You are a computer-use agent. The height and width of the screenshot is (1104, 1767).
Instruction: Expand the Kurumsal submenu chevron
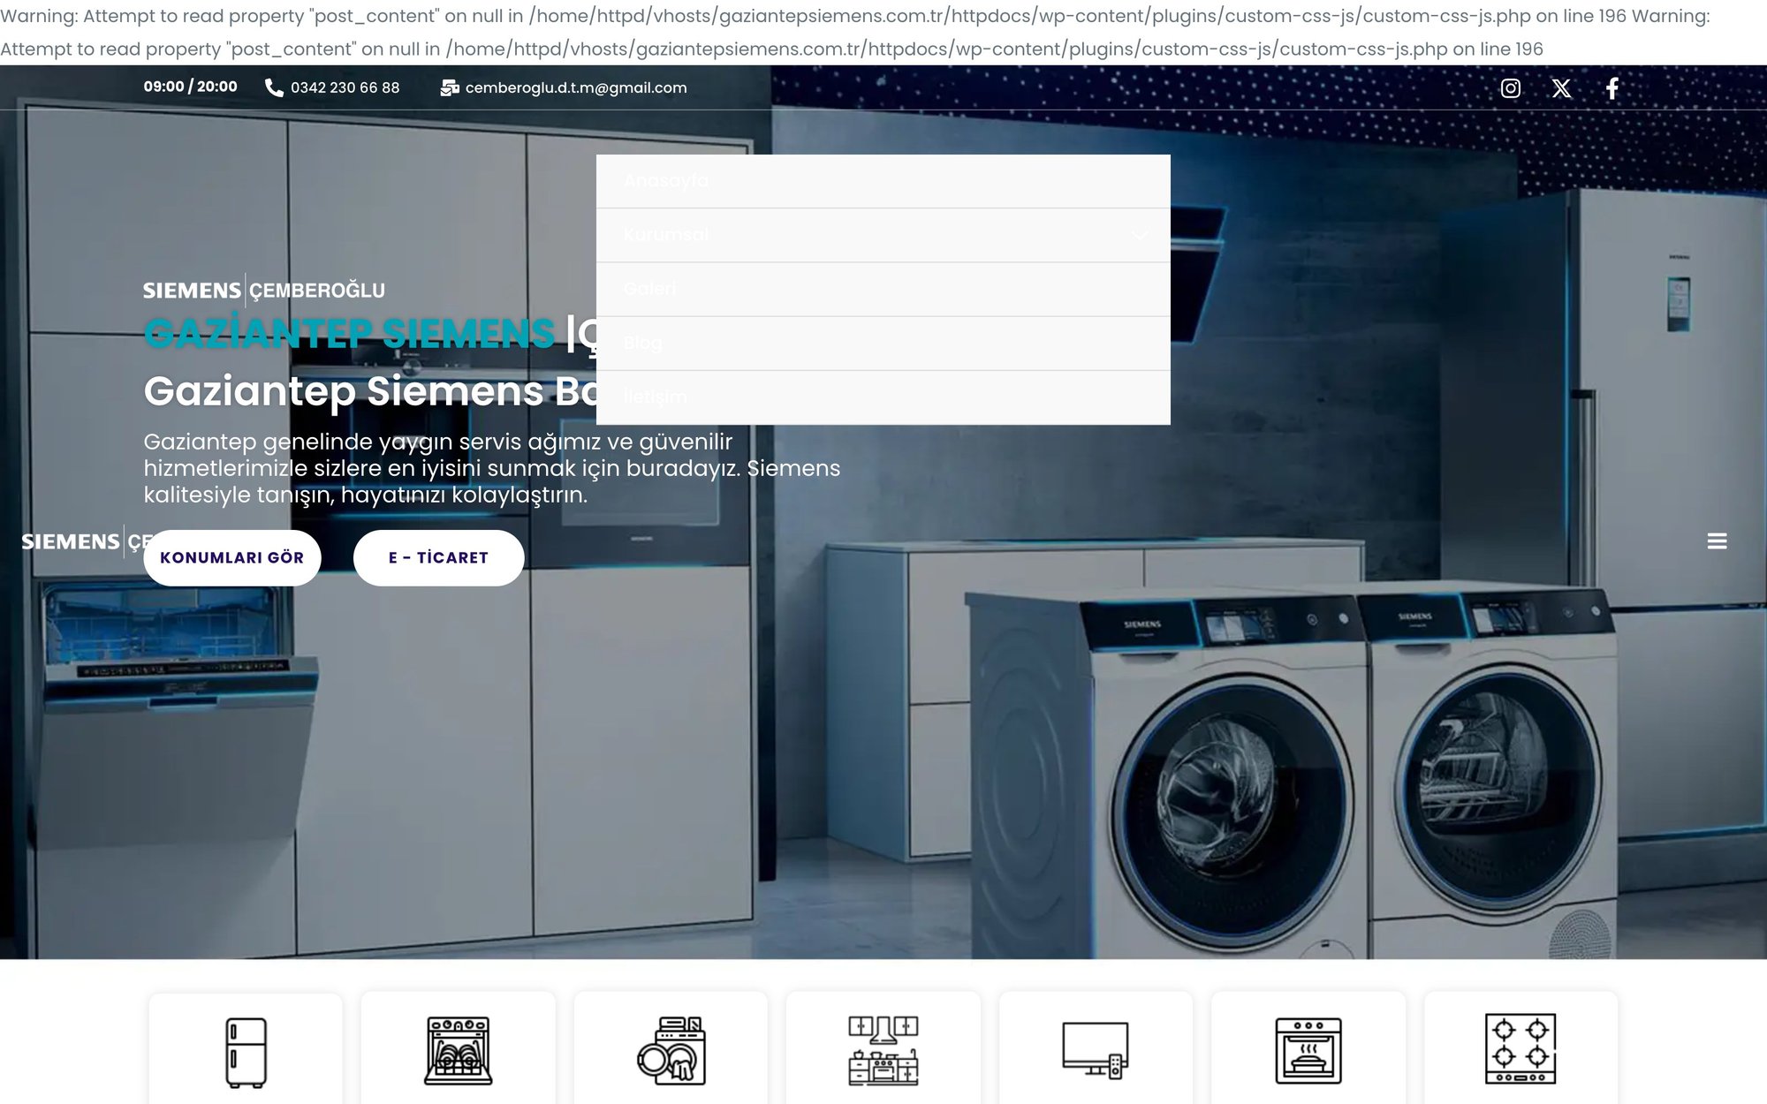pyautogui.click(x=1140, y=235)
